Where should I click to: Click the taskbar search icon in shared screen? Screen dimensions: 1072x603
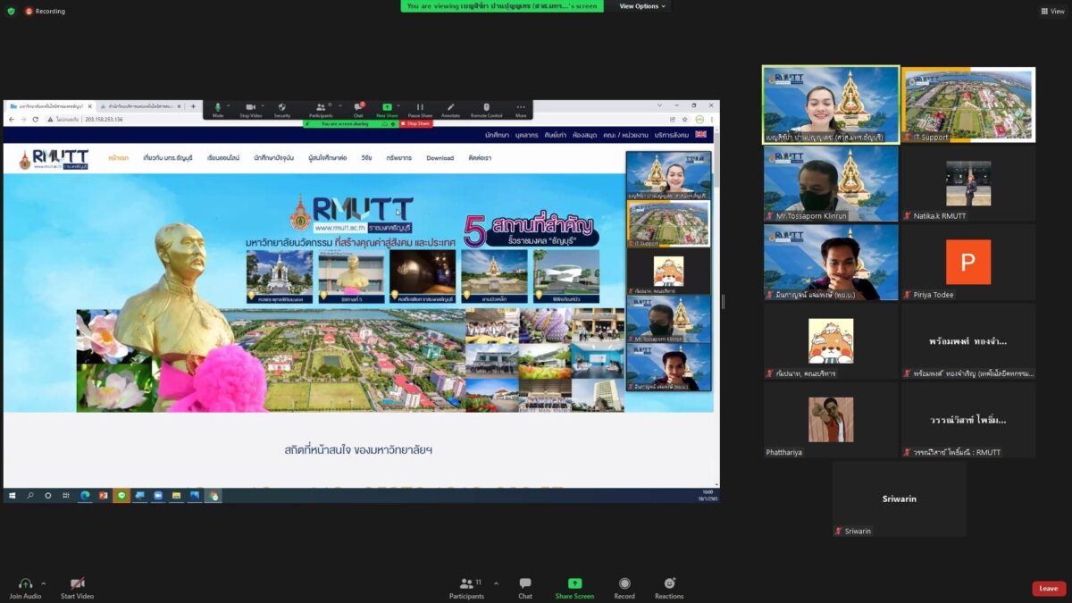click(30, 495)
